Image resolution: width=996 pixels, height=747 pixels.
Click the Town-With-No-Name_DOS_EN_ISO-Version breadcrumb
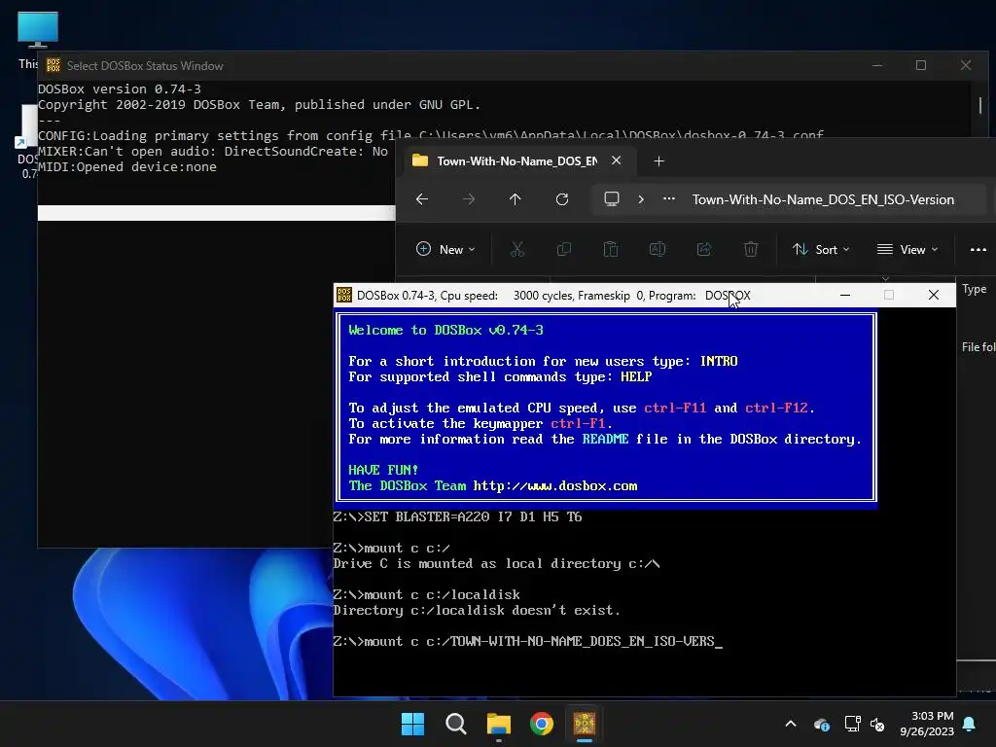[823, 199]
